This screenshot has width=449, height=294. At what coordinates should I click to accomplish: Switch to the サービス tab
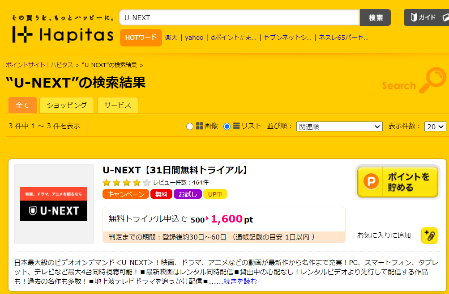(118, 105)
